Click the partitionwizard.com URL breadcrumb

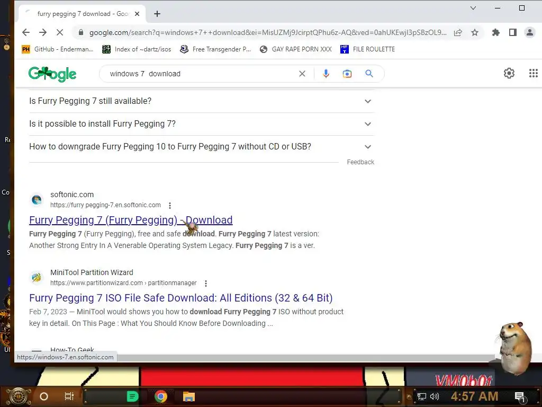pyautogui.click(x=123, y=283)
